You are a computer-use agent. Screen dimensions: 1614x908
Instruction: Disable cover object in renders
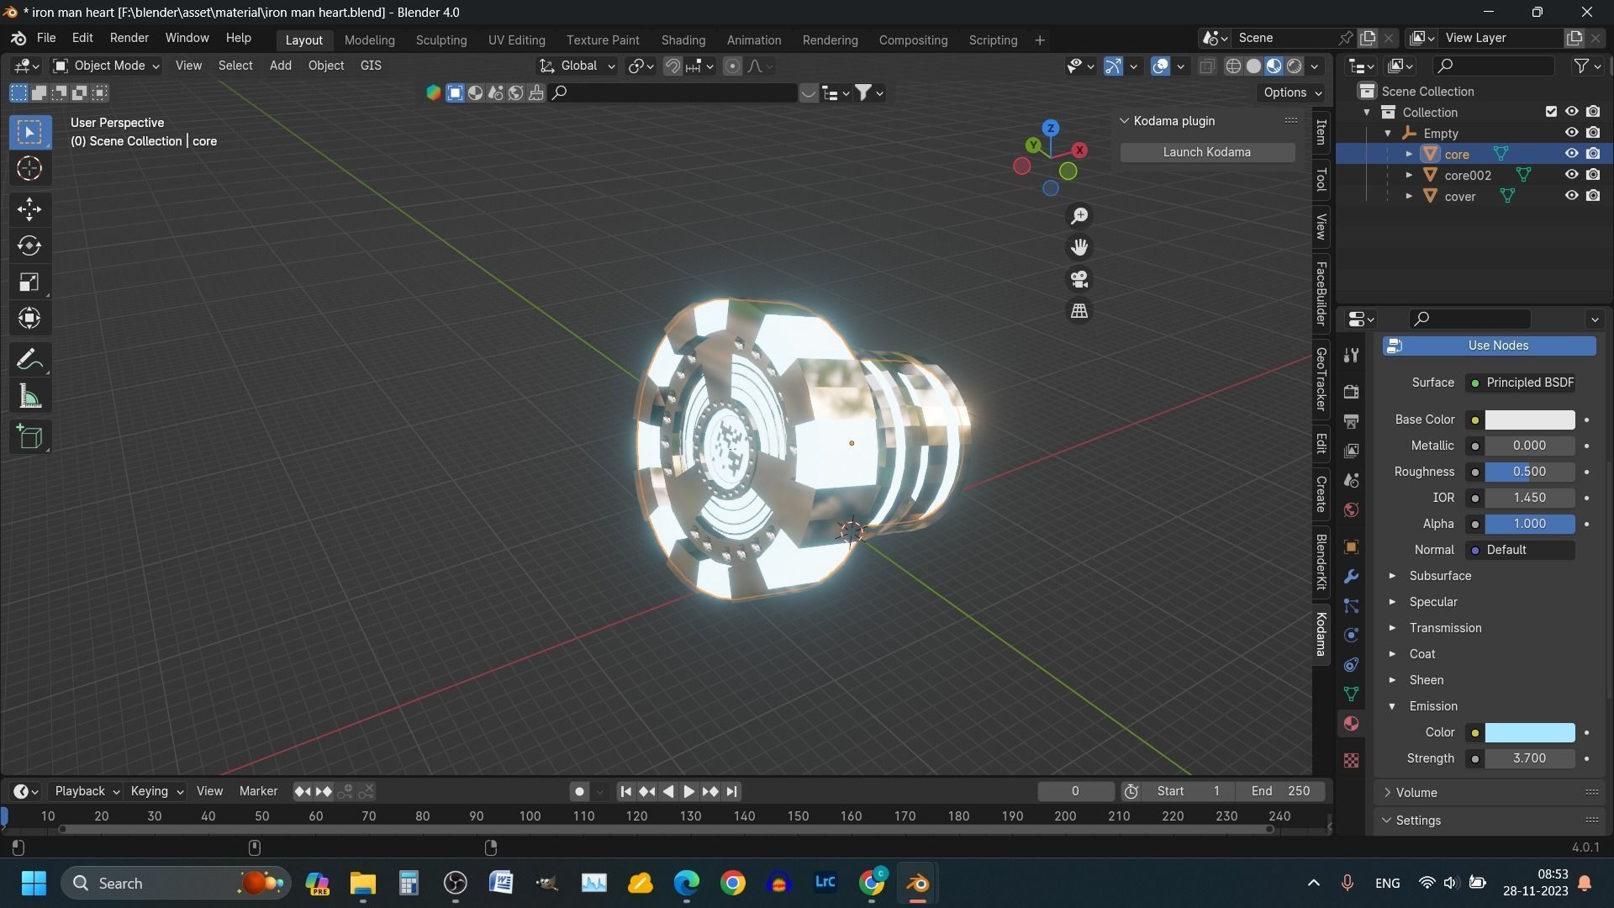tap(1593, 196)
